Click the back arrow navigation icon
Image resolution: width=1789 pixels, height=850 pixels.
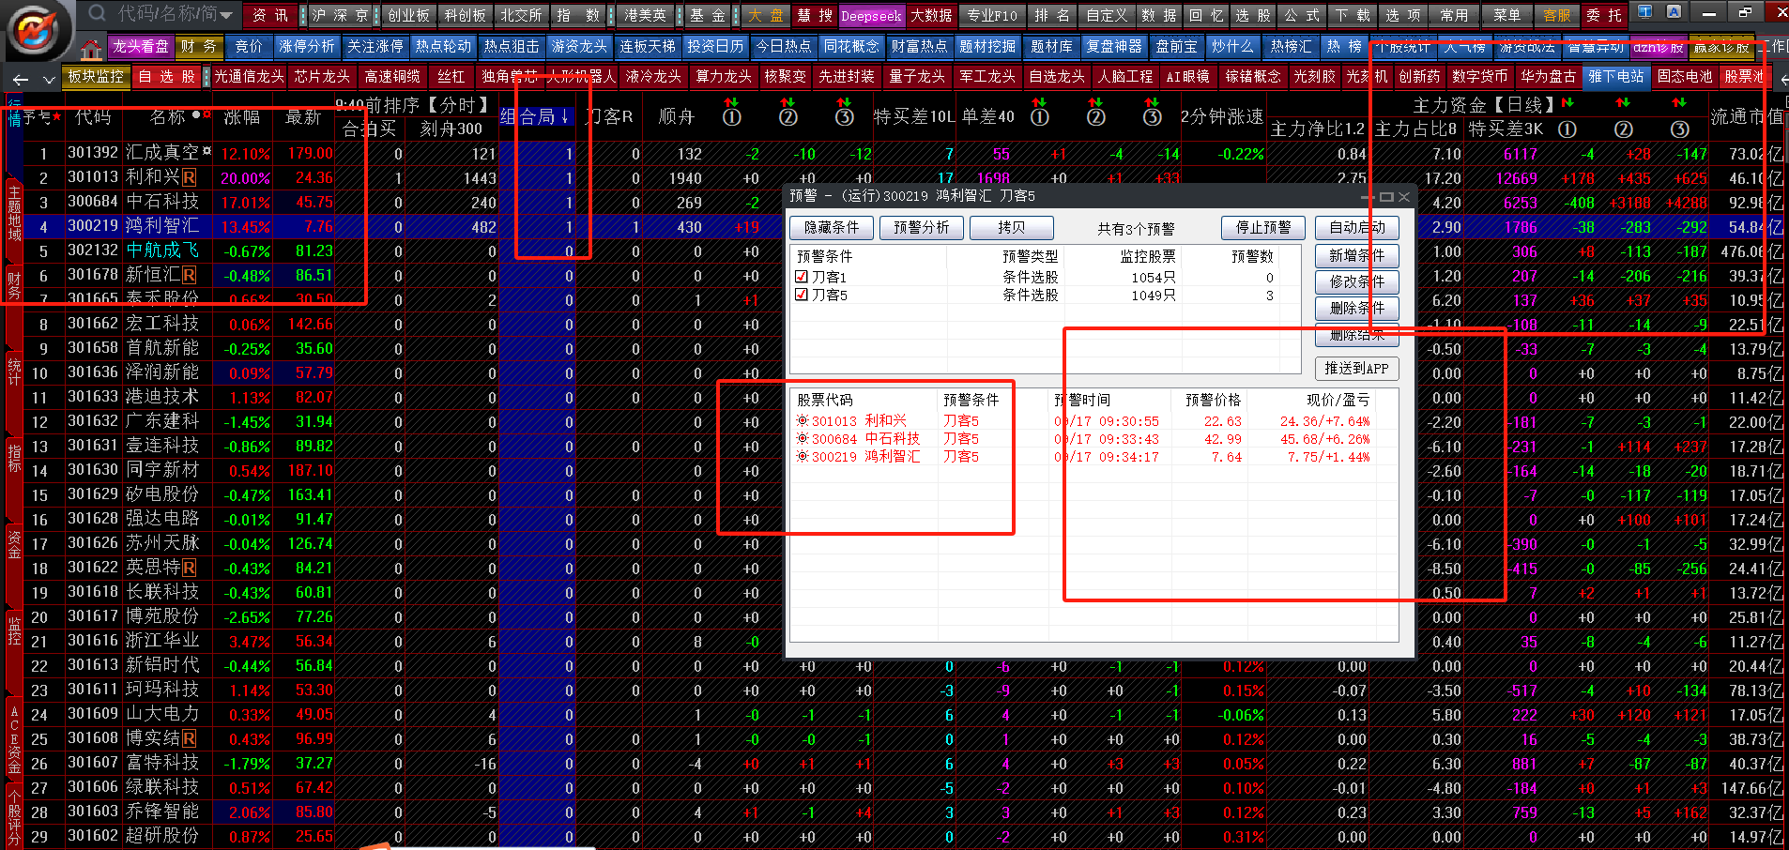[x=21, y=80]
